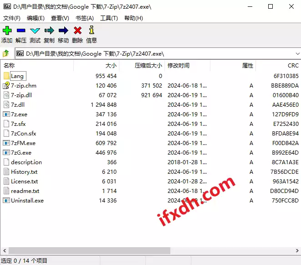
Task: Go up one folder level icon
Action: point(6,53)
